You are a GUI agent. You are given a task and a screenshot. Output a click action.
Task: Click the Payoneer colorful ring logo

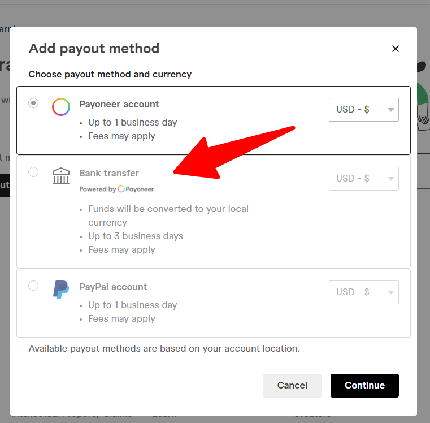click(x=61, y=107)
